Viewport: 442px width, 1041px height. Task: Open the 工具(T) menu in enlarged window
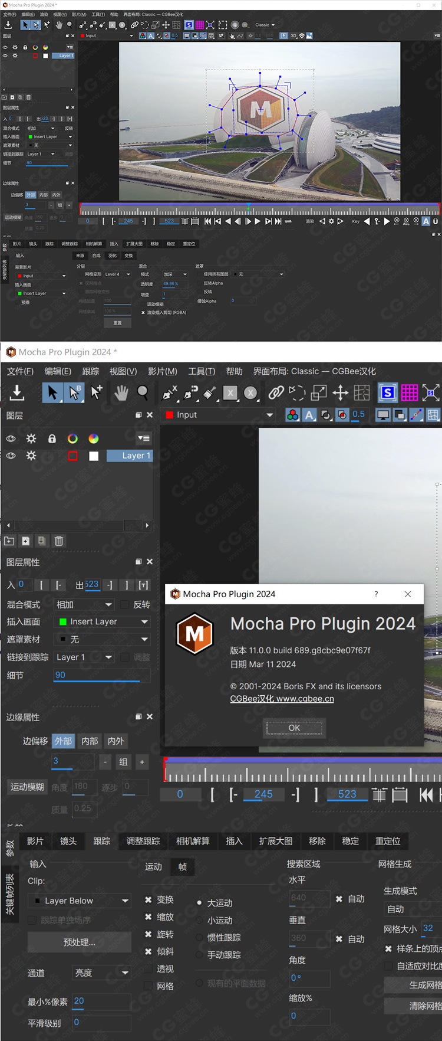pyautogui.click(x=202, y=371)
